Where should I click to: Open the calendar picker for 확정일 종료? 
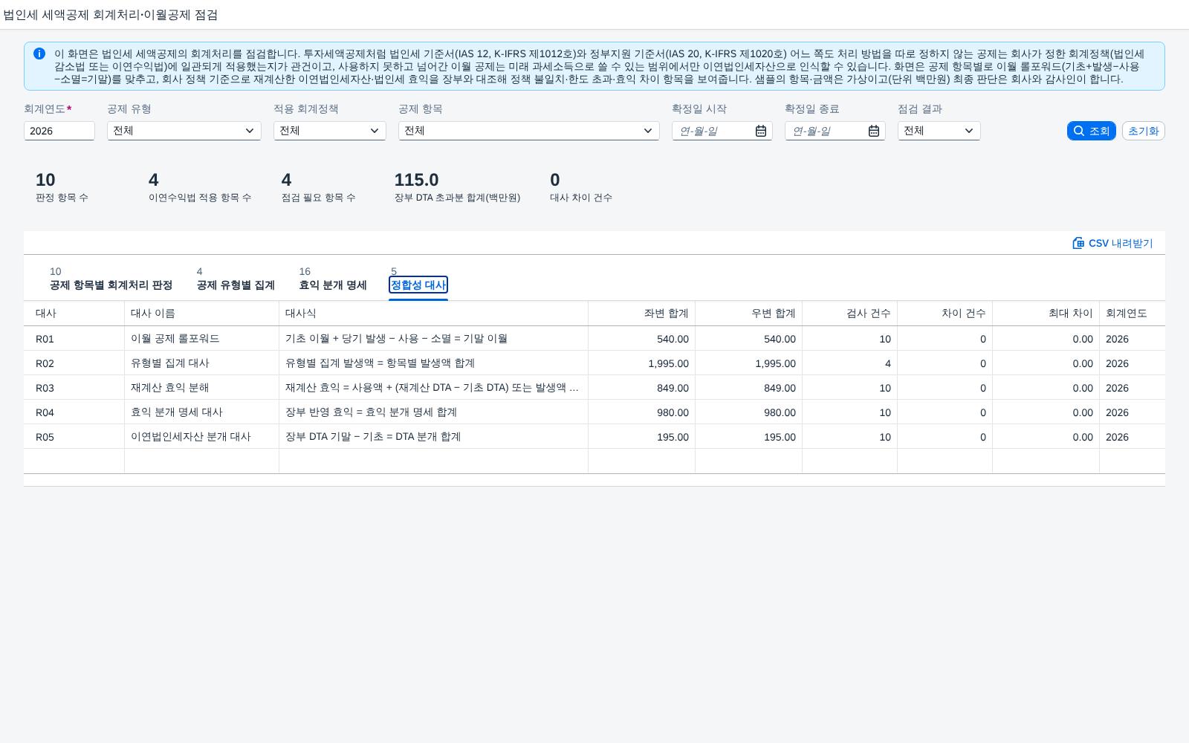pos(874,131)
